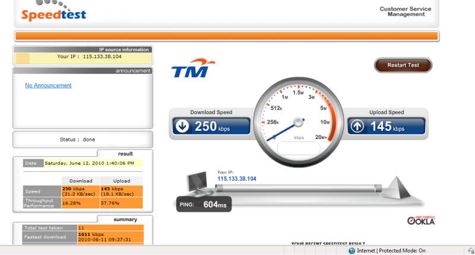Click the Customer Service Management heading
The height and width of the screenshot is (255, 475).
tap(405, 11)
